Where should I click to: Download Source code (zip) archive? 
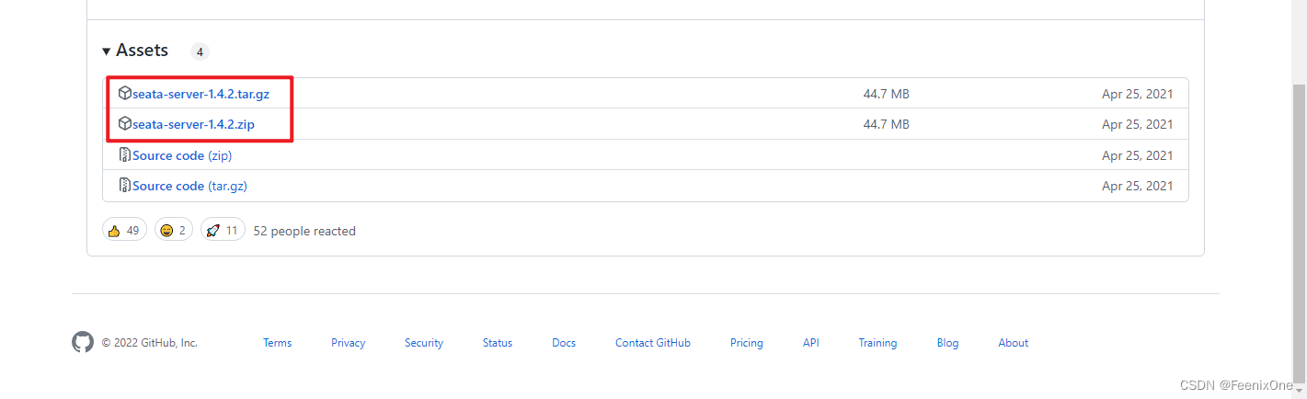tap(182, 155)
